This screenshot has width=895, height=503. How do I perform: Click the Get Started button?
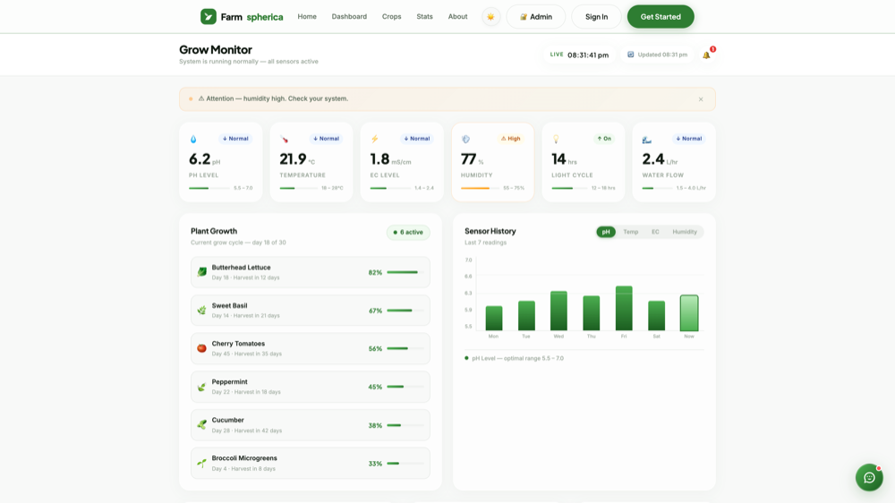661,16
